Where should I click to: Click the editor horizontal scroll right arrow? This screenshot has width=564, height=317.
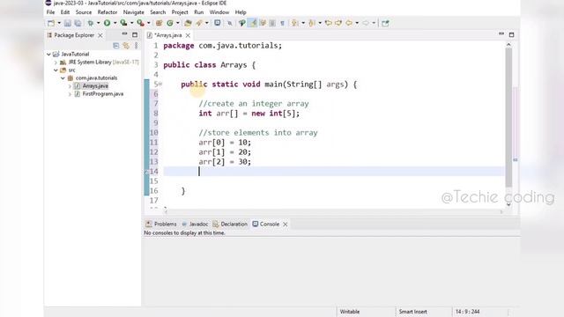(501, 211)
